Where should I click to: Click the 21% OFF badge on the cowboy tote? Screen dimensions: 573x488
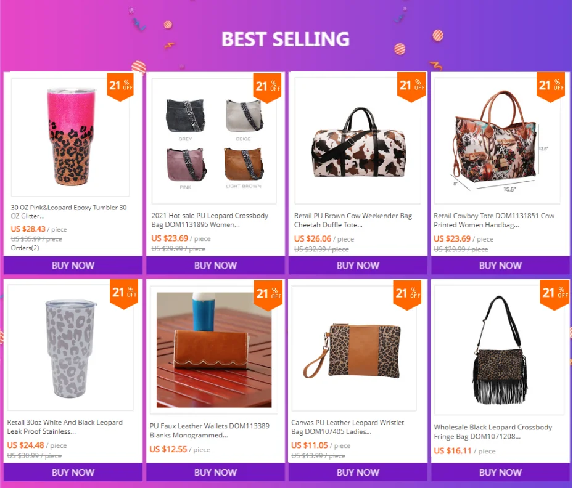click(551, 86)
